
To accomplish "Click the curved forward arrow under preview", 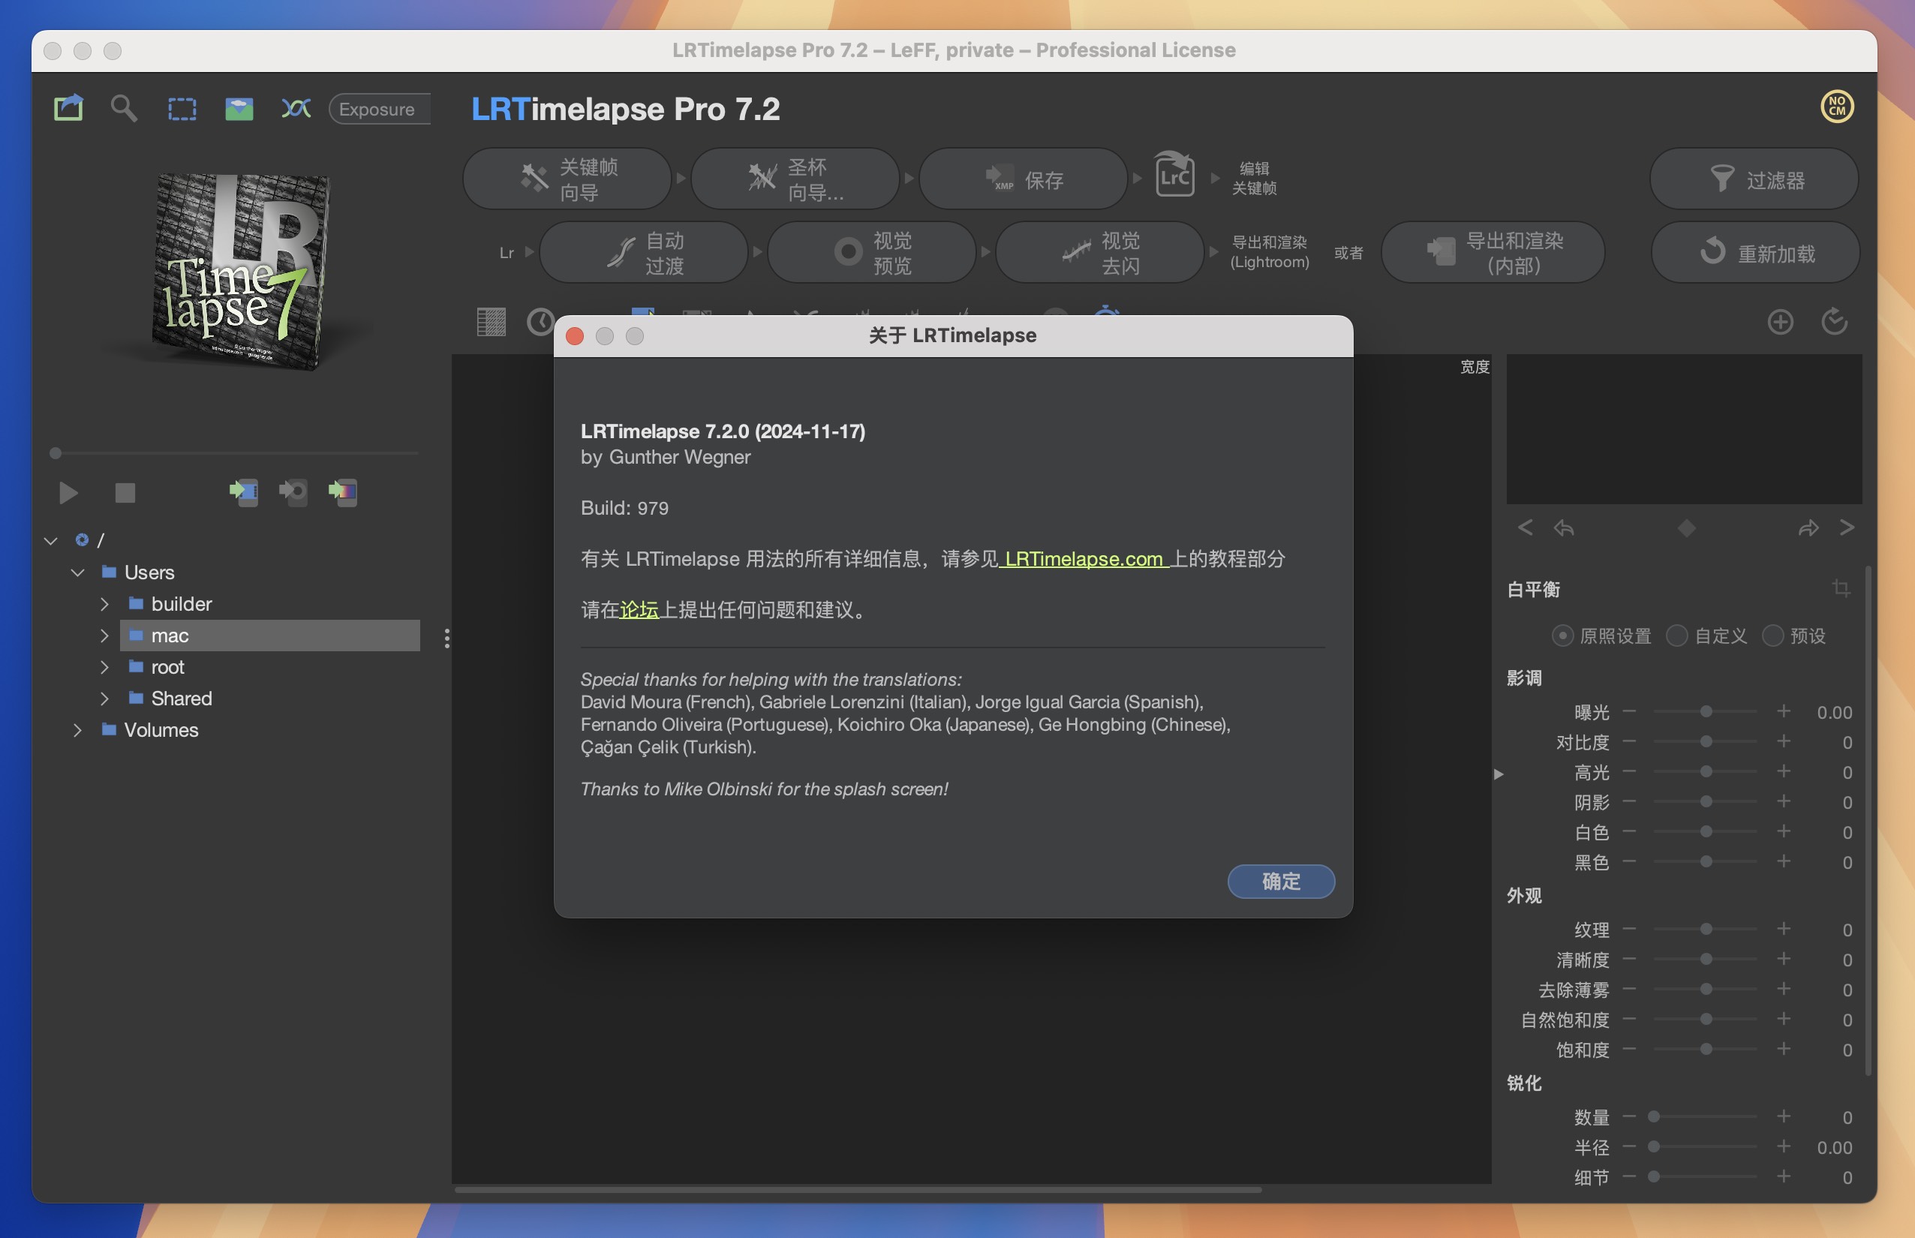I will (1808, 528).
